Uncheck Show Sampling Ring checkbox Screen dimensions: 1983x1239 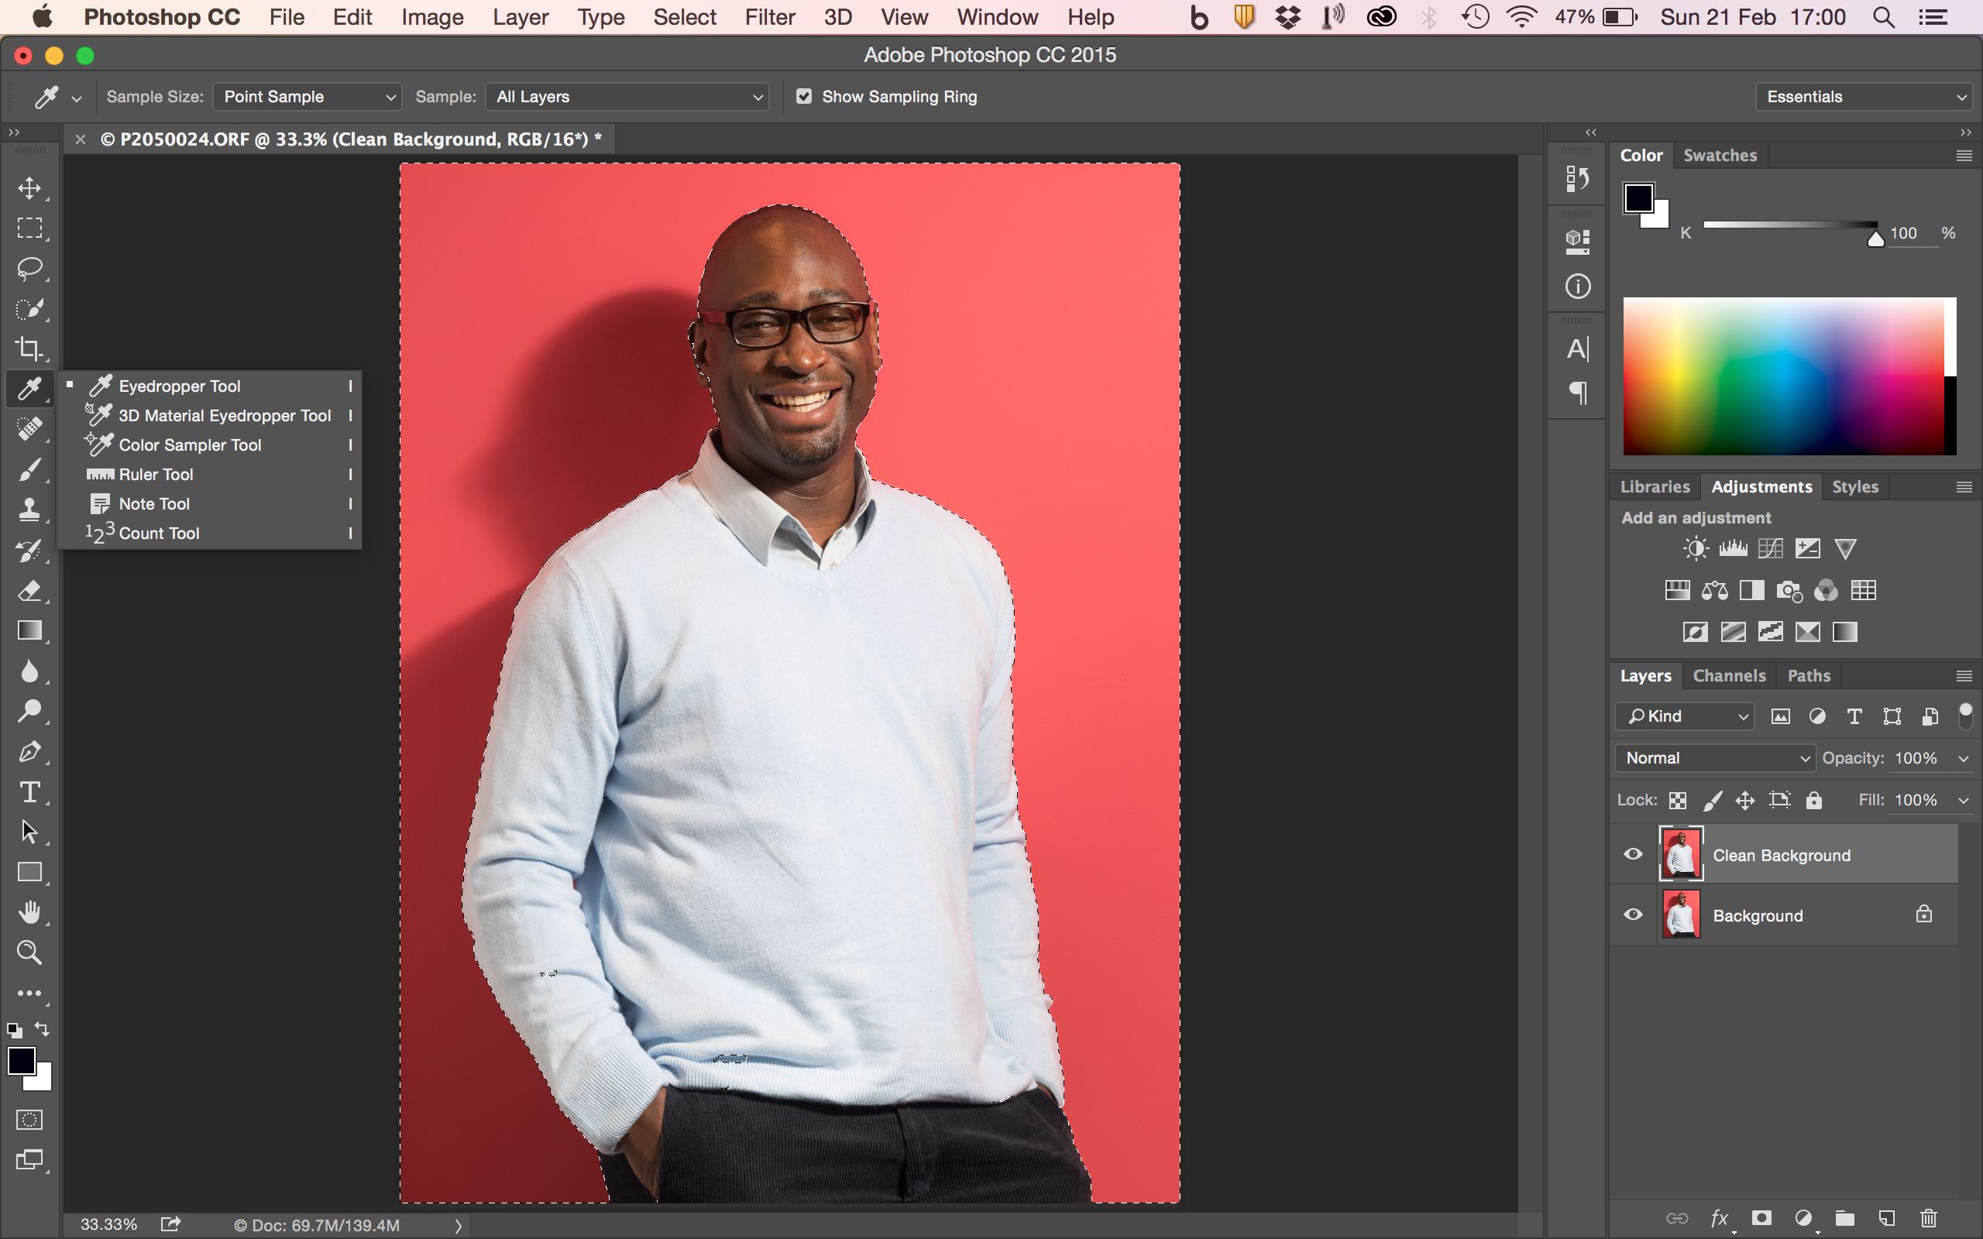pos(804,97)
